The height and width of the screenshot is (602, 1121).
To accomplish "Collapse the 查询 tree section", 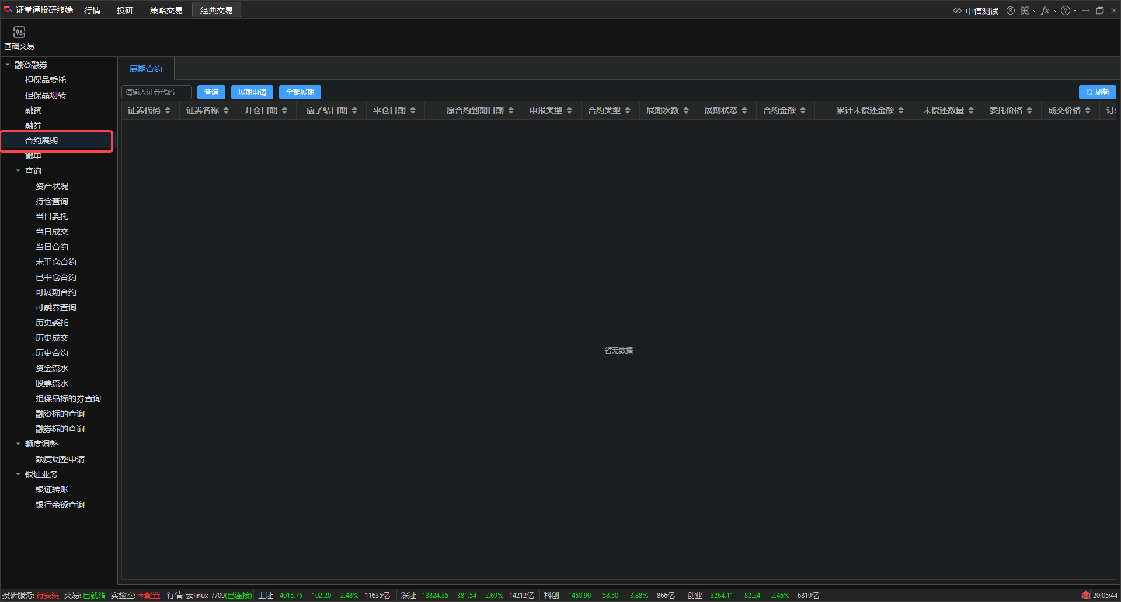I will click(x=18, y=171).
